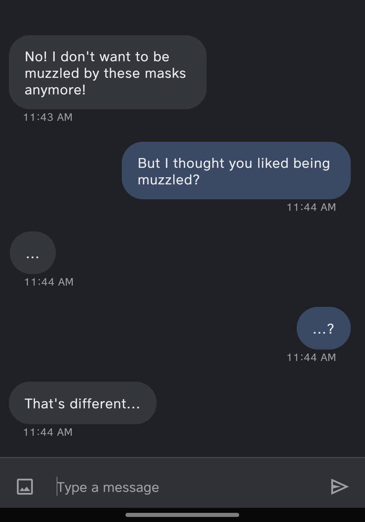
Task: Click the divider line above the message bar
Action: tap(183, 457)
